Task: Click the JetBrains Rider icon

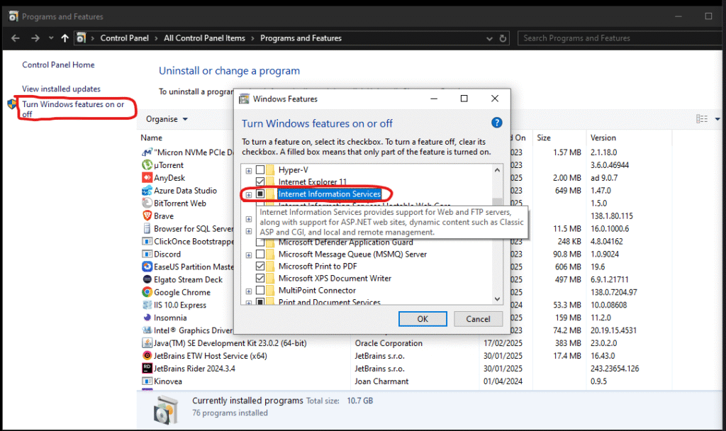Action: tap(147, 369)
